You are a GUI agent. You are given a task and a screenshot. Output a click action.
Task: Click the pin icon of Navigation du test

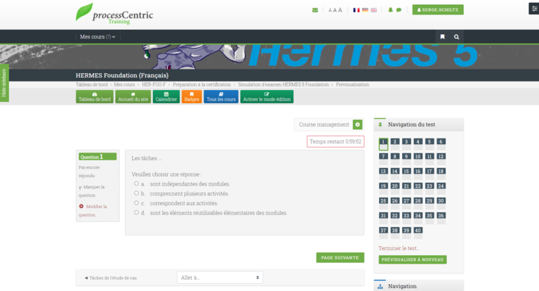click(x=380, y=124)
